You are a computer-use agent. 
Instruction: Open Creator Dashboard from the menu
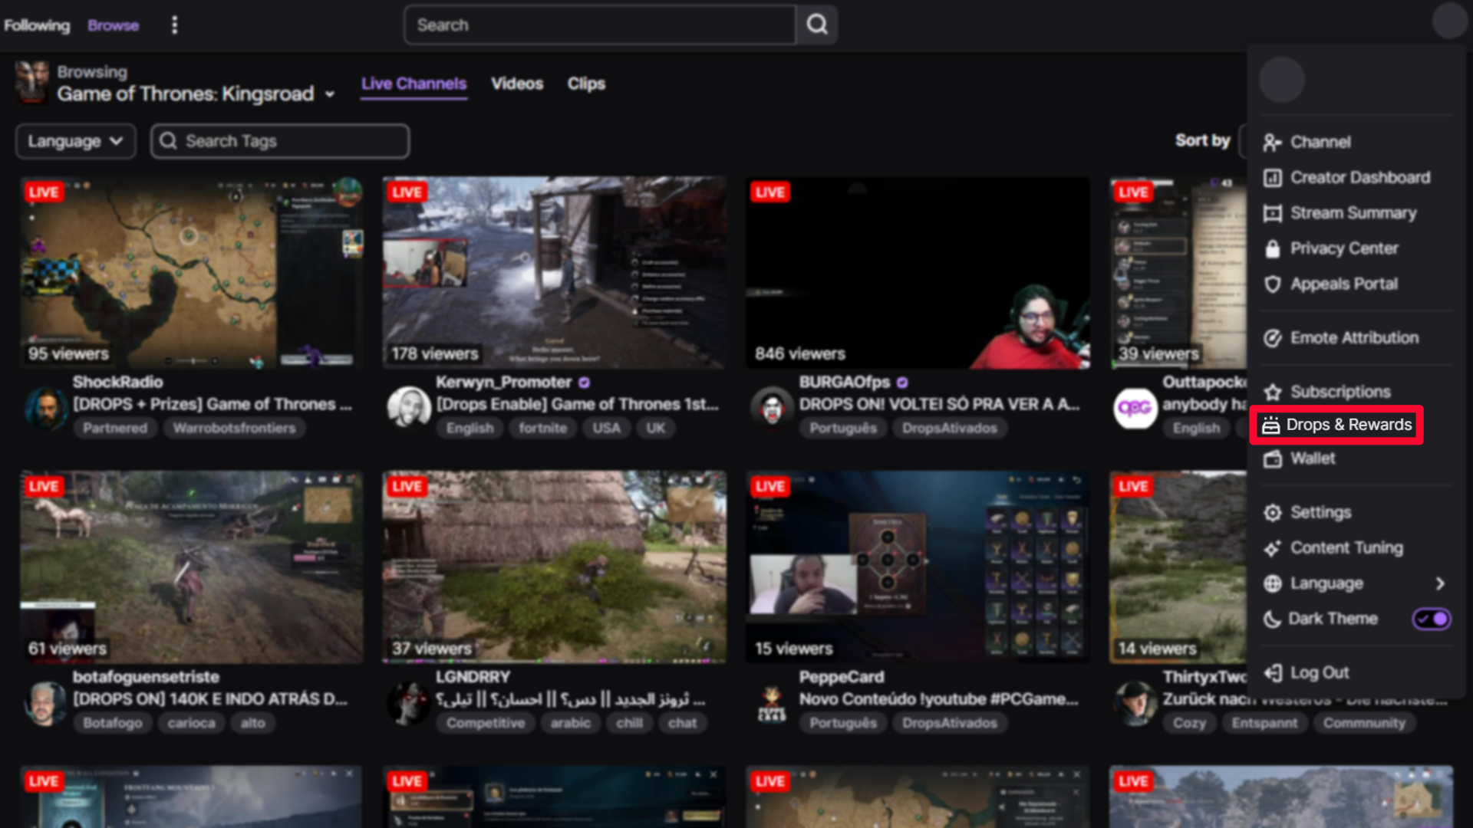(x=1359, y=178)
